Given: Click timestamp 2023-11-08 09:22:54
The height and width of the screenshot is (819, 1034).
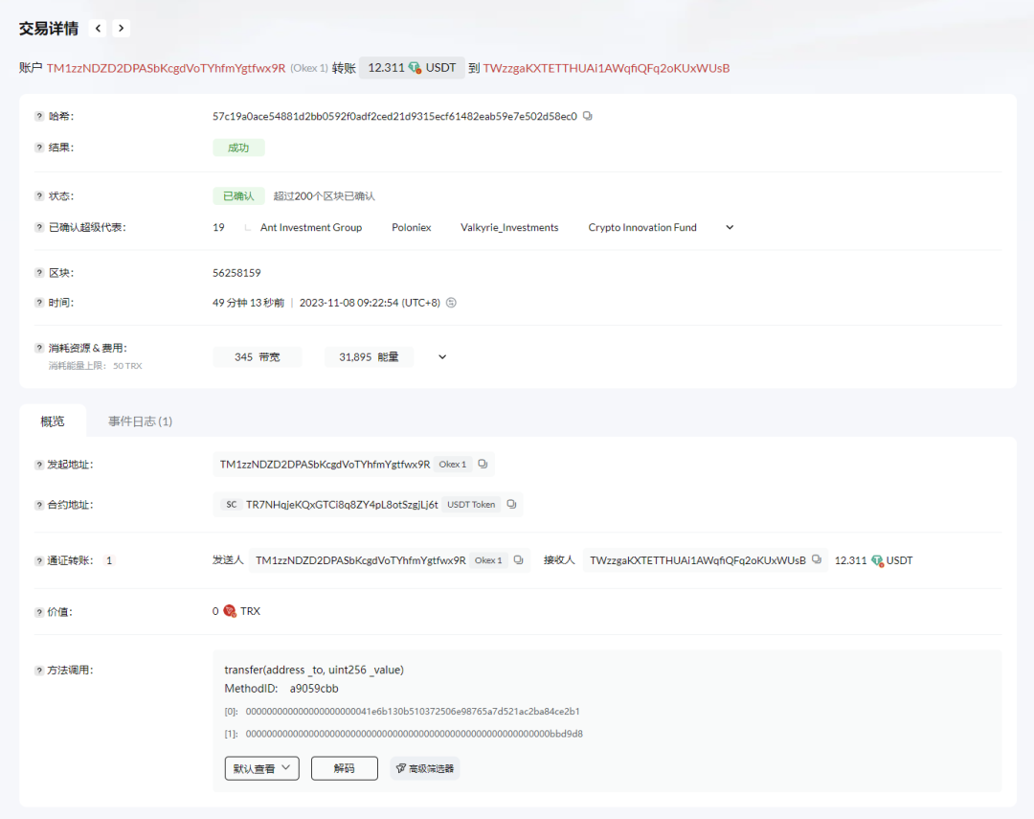Looking at the screenshot, I should click(348, 303).
